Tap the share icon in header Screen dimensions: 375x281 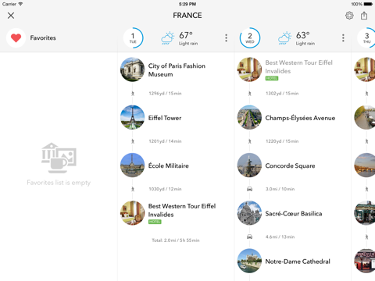click(364, 16)
